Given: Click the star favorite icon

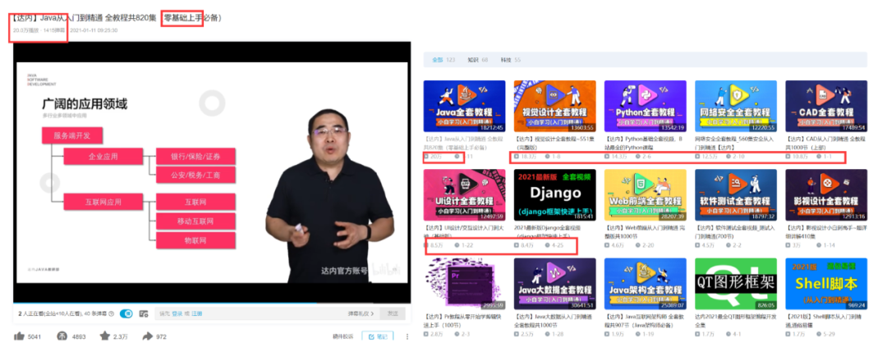Looking at the screenshot, I should tap(104, 336).
